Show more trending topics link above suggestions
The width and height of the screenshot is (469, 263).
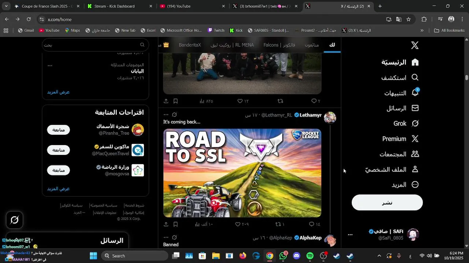coord(58,92)
